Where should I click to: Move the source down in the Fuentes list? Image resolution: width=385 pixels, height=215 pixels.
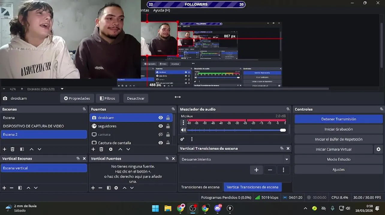[x=128, y=149]
